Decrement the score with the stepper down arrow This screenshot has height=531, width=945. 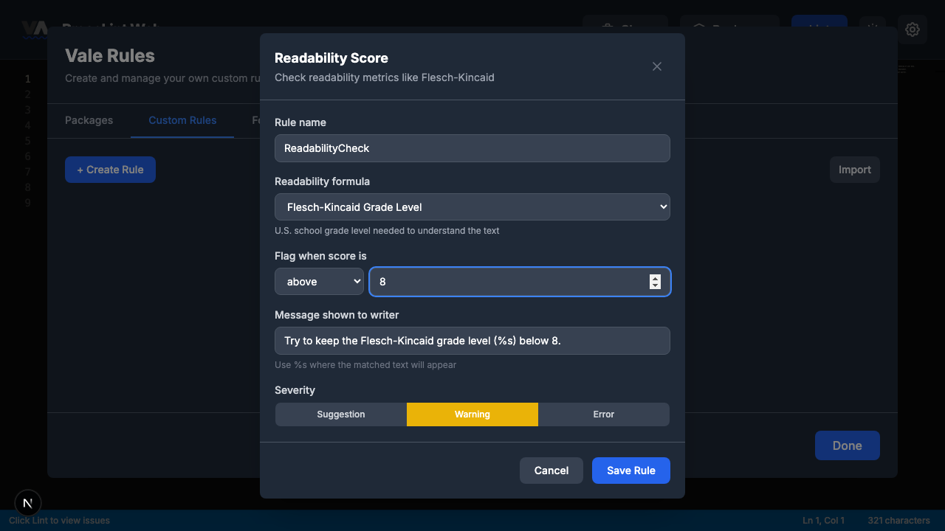[x=654, y=286]
